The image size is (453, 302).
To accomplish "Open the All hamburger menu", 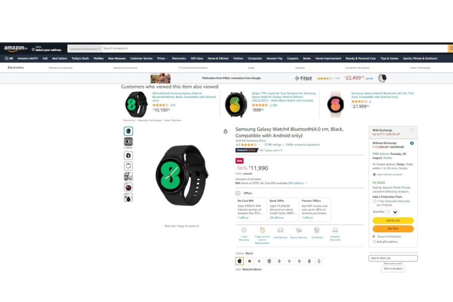I will tap(9, 58).
